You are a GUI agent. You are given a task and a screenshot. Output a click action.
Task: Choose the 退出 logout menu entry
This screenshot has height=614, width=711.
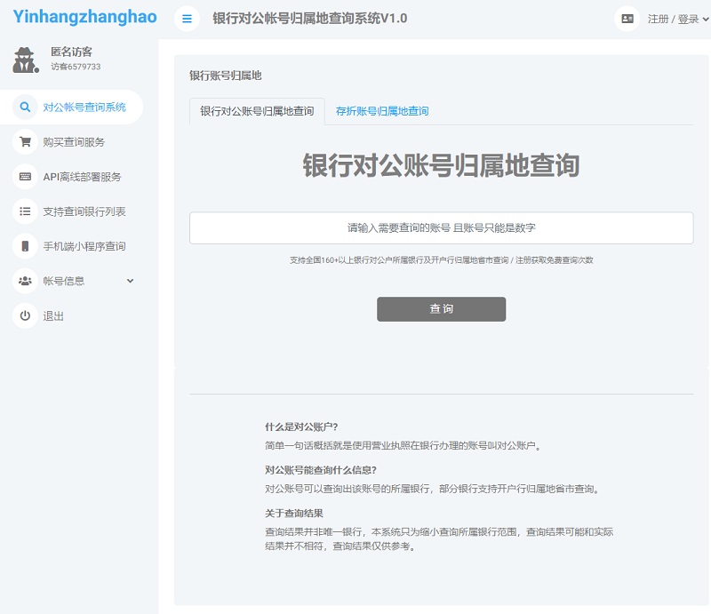pos(52,315)
